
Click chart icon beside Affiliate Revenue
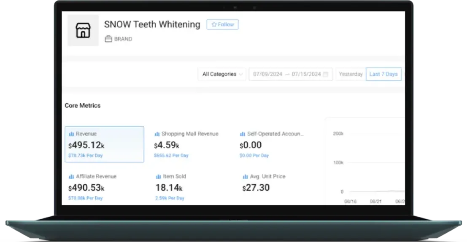click(x=71, y=177)
